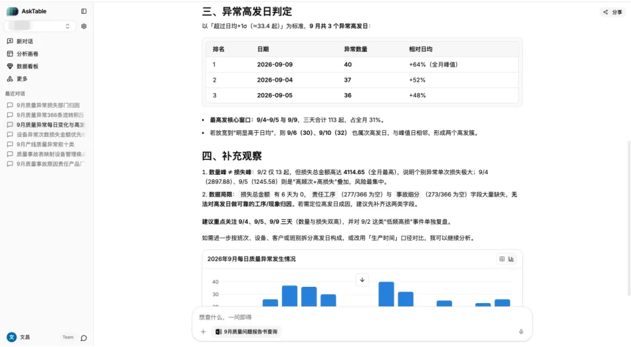Click the 更多 shapes icon

pyautogui.click(x=10, y=79)
